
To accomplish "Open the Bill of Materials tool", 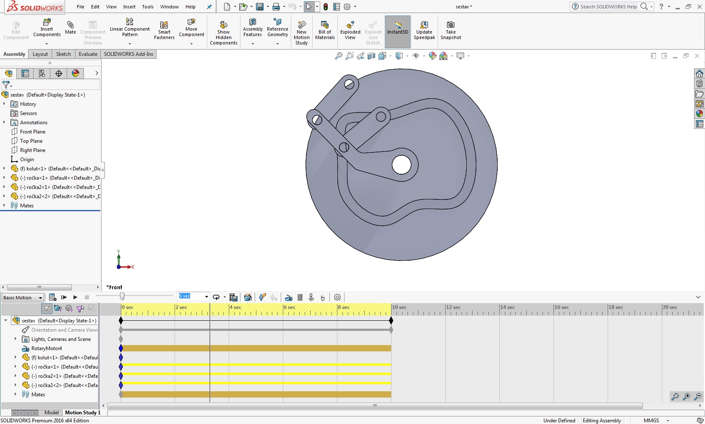I will tap(325, 30).
